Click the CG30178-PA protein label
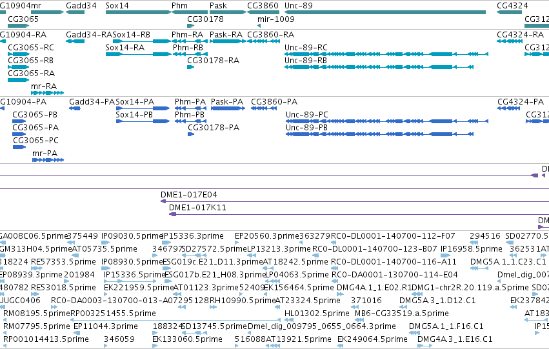This screenshot has height=349, width=549. pyautogui.click(x=214, y=128)
